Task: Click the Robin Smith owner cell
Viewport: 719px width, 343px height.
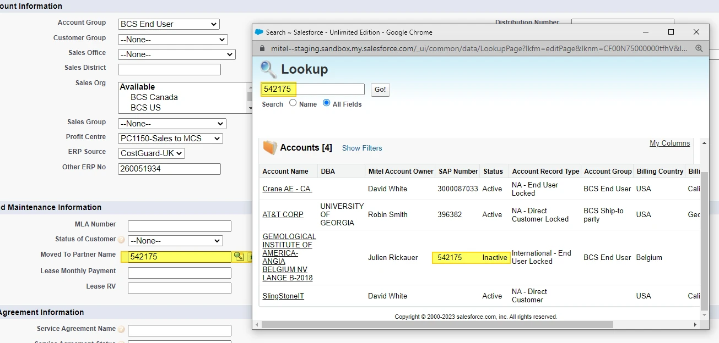Action: point(388,214)
